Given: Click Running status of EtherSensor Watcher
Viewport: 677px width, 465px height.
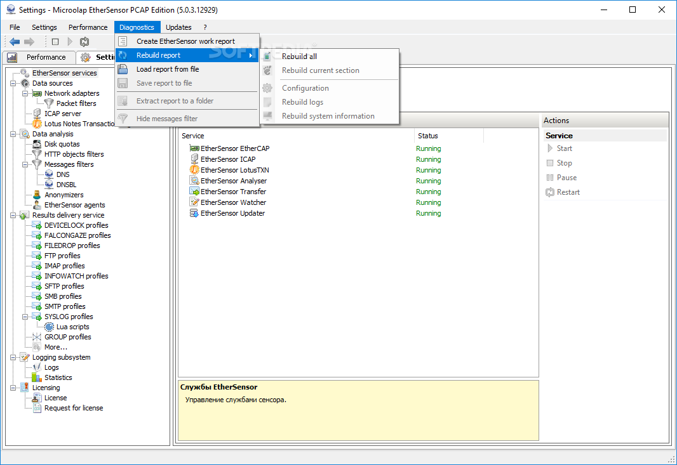Looking at the screenshot, I should coord(428,202).
